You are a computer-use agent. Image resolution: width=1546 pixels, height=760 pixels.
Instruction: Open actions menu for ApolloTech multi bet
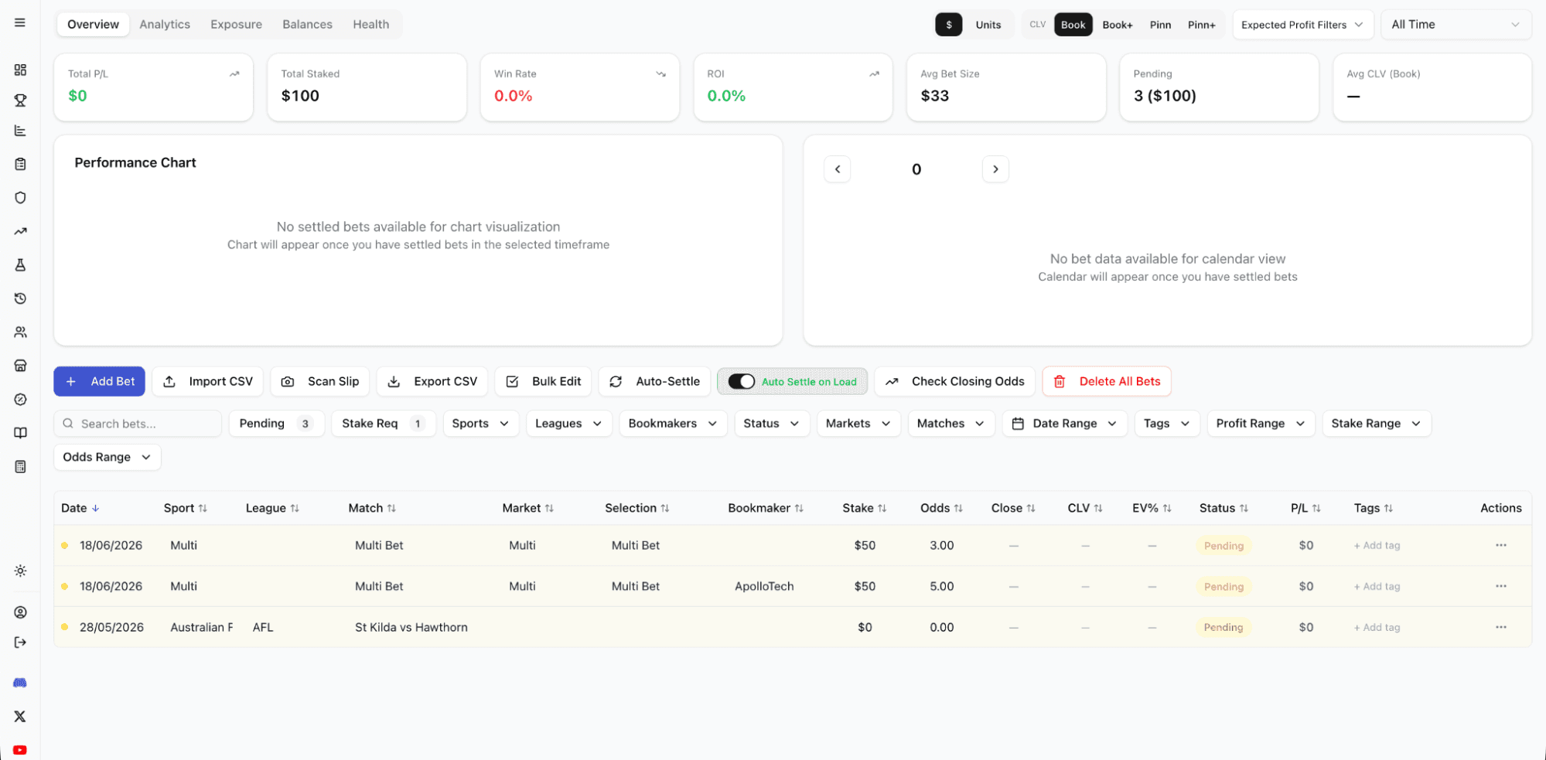click(x=1500, y=586)
